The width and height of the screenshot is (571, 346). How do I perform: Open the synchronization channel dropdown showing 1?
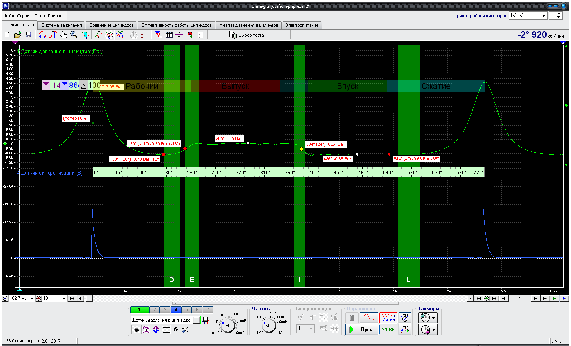[306, 328]
